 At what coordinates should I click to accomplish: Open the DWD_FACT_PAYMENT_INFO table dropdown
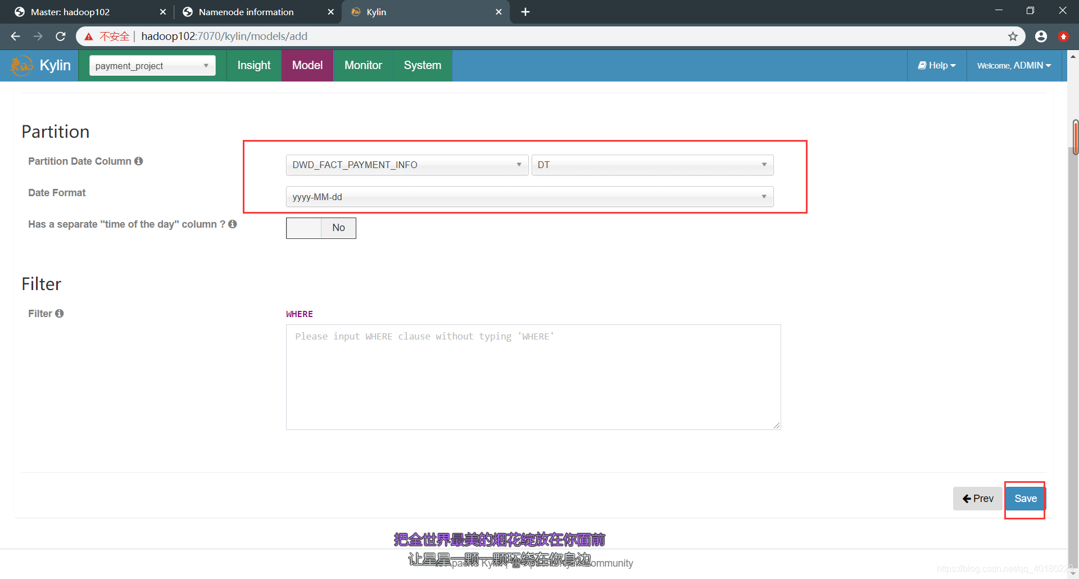click(x=407, y=165)
